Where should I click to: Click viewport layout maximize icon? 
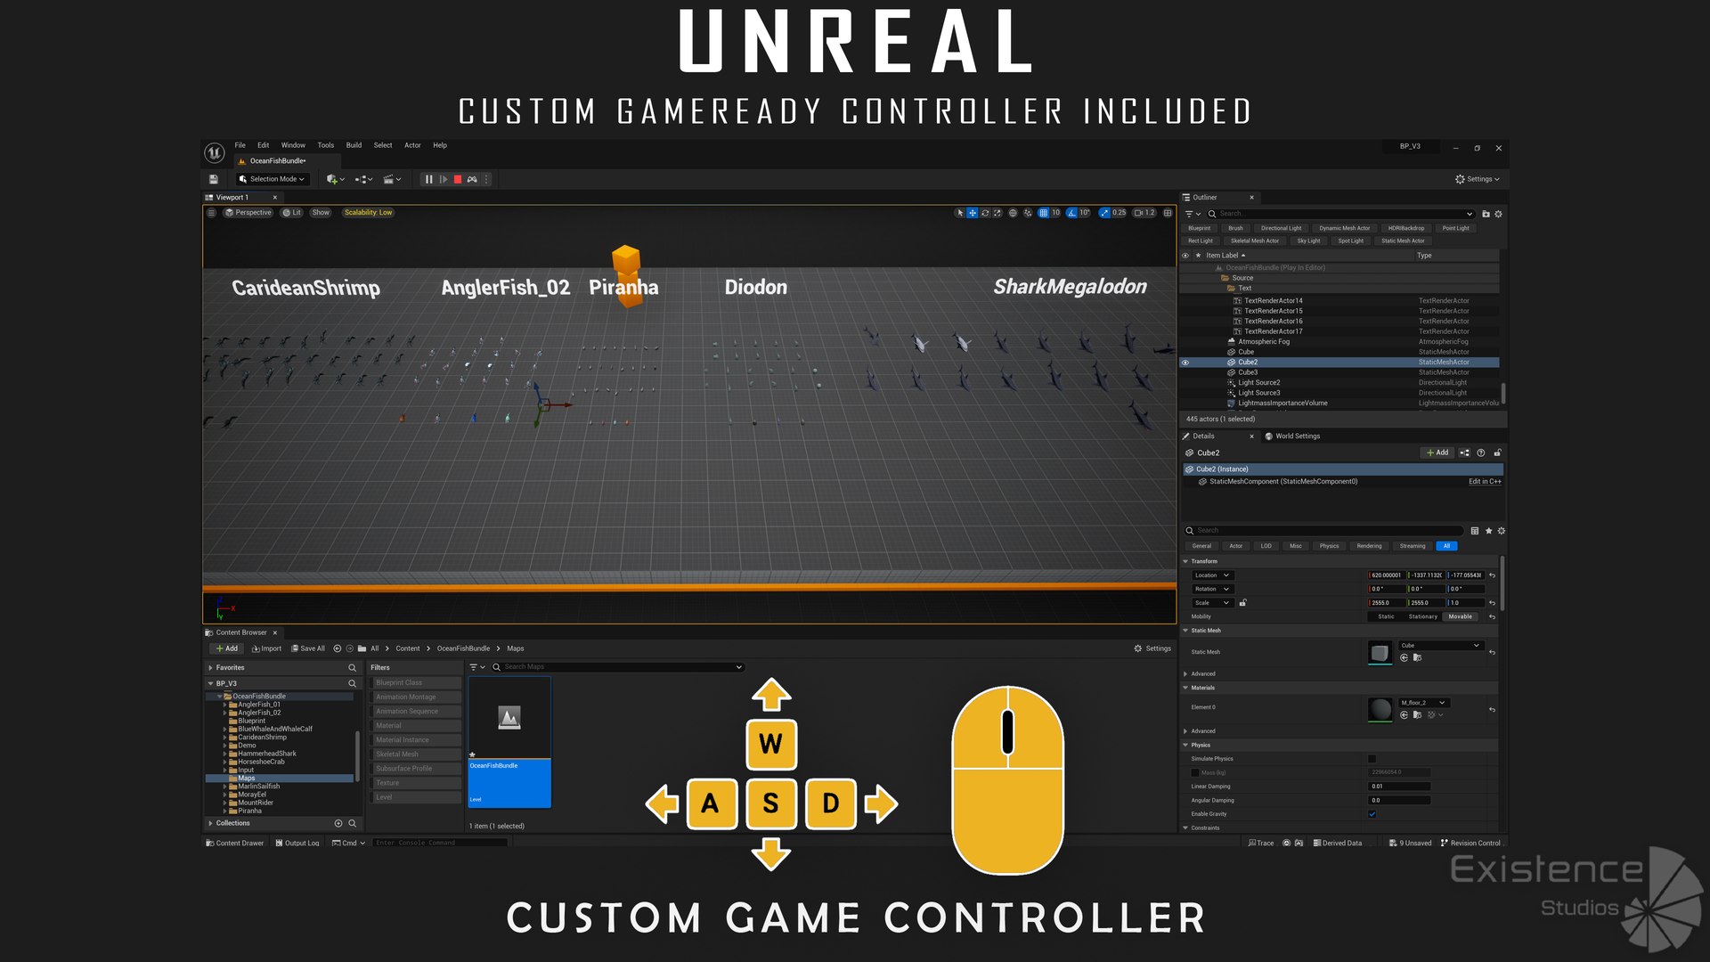tap(1168, 213)
